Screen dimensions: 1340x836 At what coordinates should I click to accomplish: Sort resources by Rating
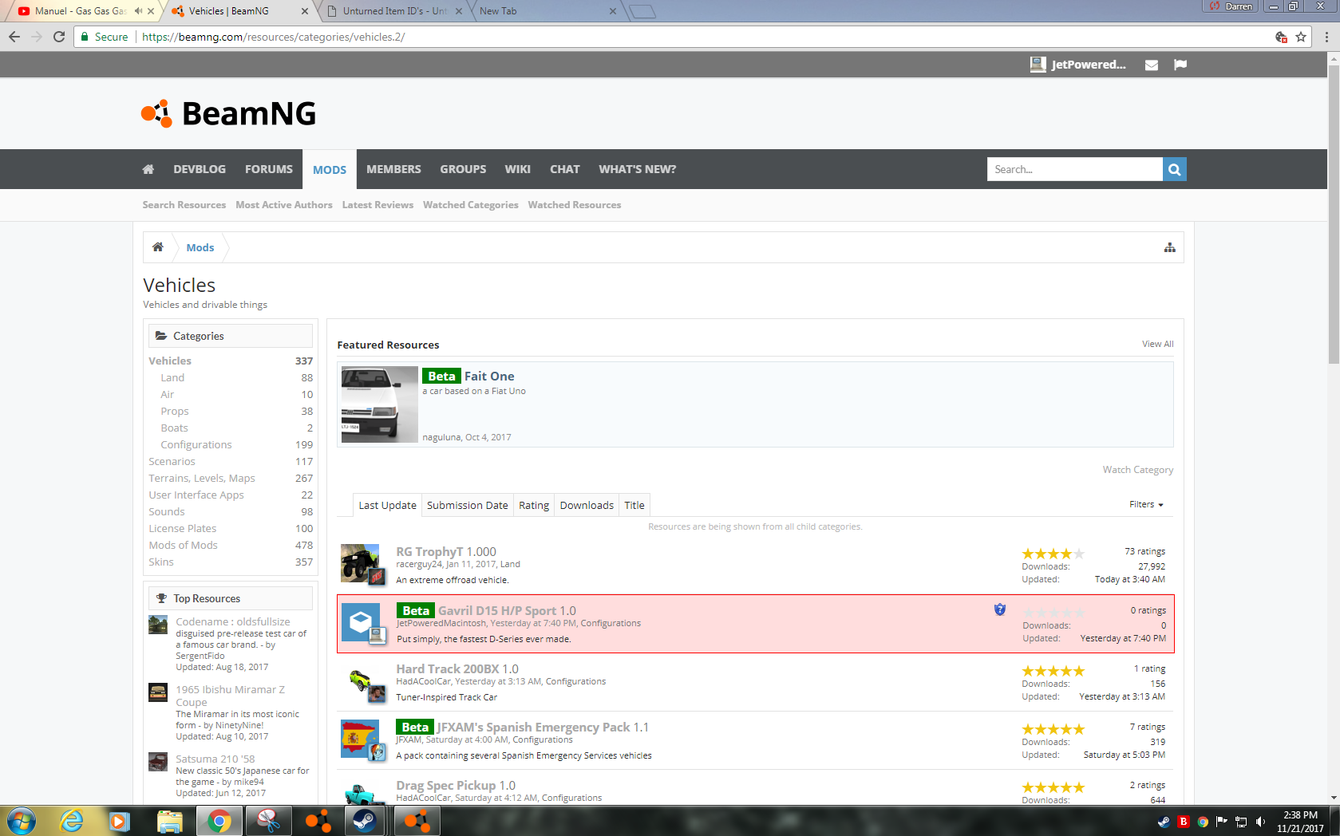coord(534,505)
